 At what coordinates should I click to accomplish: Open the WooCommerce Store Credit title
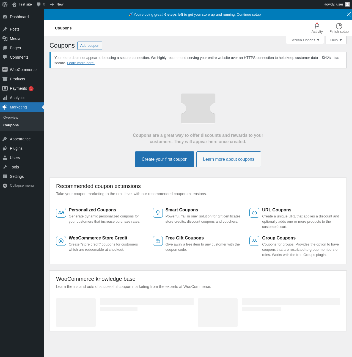98,238
